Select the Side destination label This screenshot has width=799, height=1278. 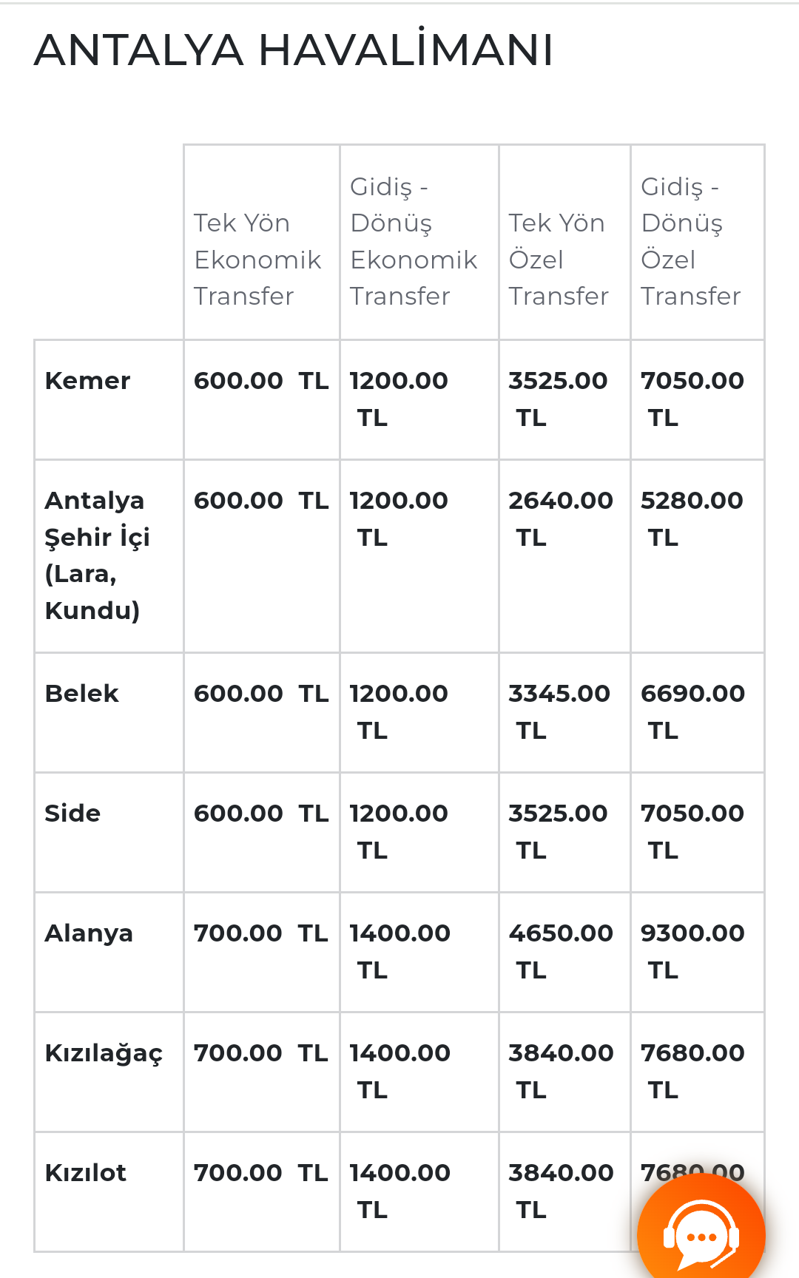(73, 813)
